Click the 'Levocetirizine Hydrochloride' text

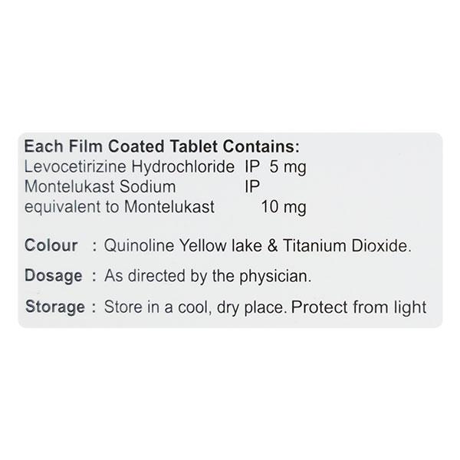tap(124, 167)
